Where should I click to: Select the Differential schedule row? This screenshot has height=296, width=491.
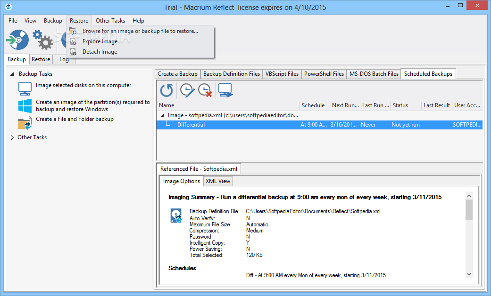[x=319, y=125]
